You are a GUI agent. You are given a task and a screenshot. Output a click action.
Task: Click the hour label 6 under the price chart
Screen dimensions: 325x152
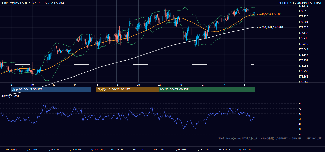pos(245,85)
